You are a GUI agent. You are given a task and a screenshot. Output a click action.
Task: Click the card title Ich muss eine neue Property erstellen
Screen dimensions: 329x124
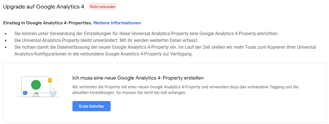[x=138, y=78]
